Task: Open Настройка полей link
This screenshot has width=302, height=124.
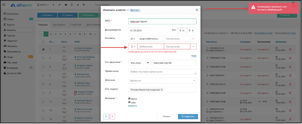Action: click(263, 33)
